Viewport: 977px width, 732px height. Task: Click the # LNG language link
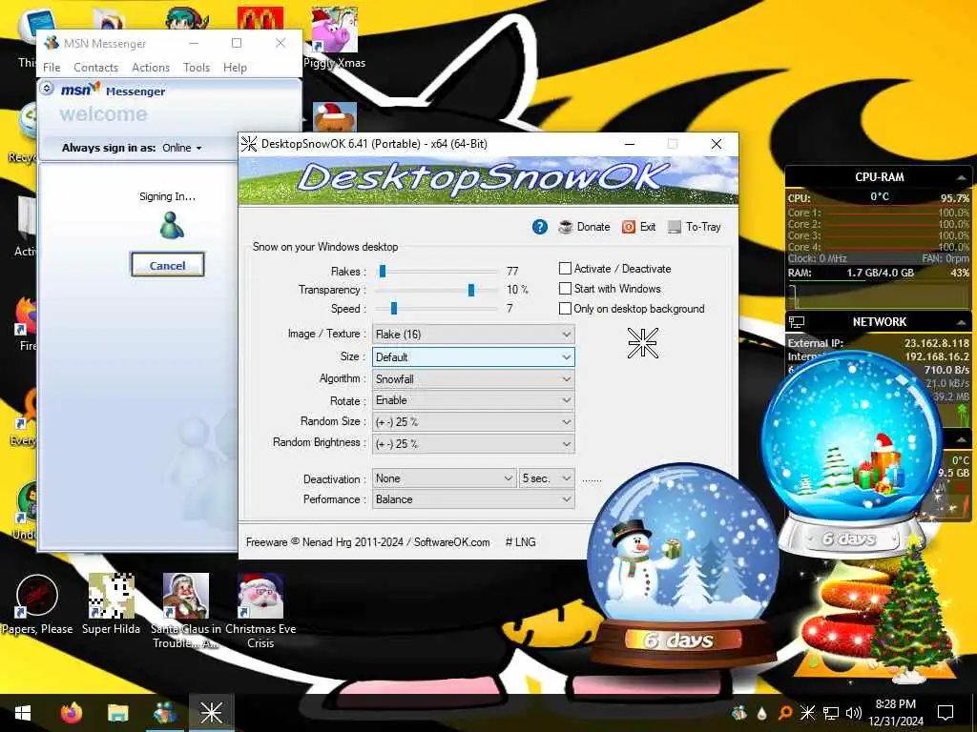pyautogui.click(x=520, y=542)
